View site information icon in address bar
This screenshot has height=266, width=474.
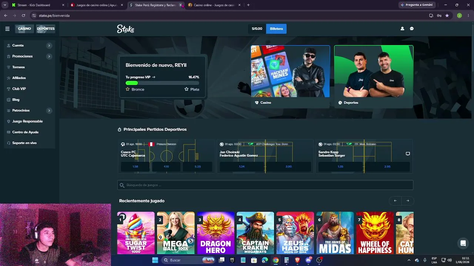[34, 16]
